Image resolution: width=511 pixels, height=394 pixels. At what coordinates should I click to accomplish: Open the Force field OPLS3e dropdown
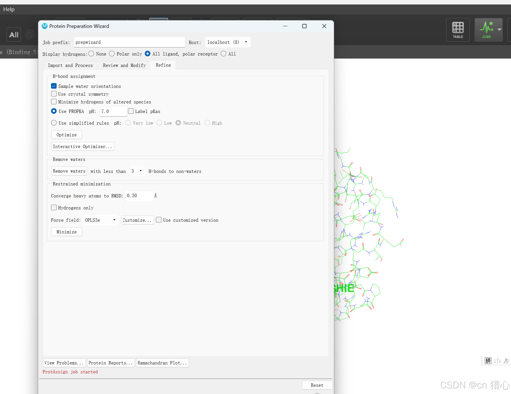tap(101, 220)
